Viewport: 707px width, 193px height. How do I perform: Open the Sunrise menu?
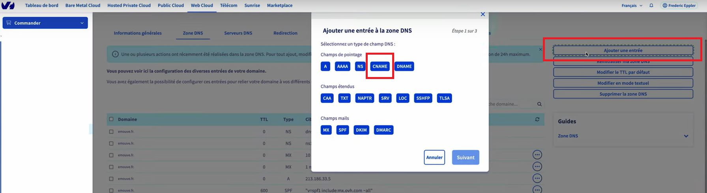click(x=252, y=6)
